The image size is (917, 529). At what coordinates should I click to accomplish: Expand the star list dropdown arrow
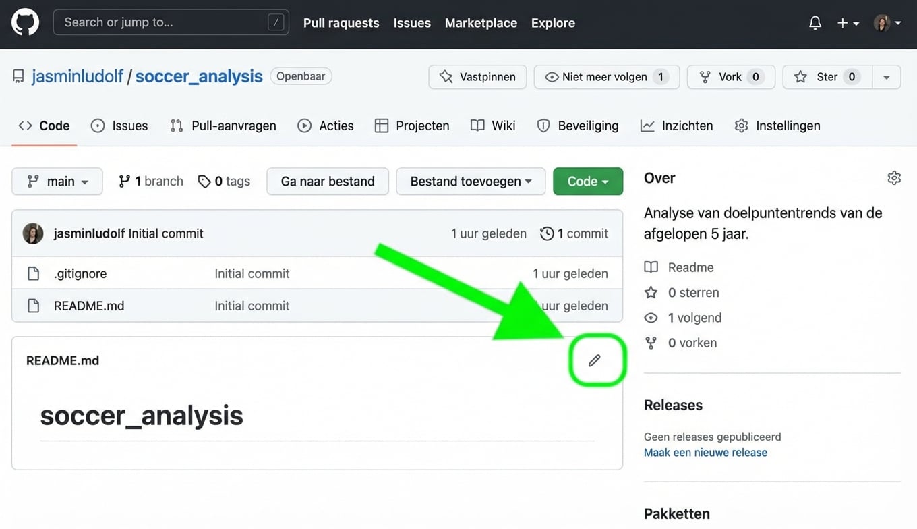pyautogui.click(x=887, y=77)
